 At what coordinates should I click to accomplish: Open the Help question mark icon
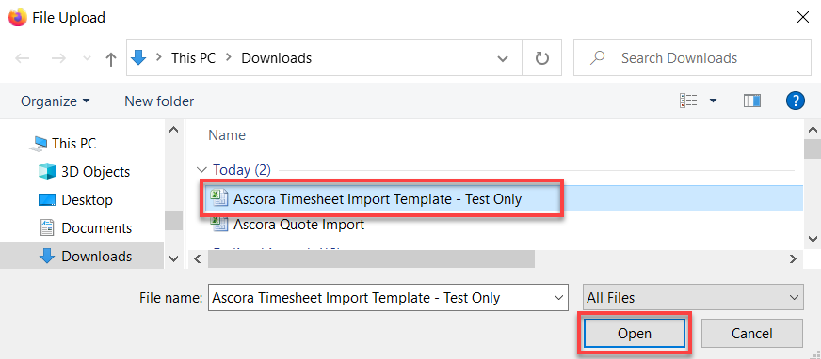pyautogui.click(x=796, y=101)
